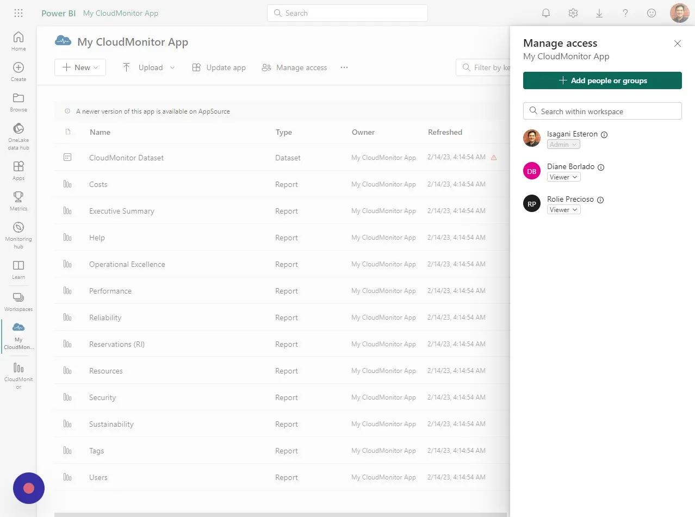Open the help question mark icon
This screenshot has width=695, height=517.
[625, 13]
